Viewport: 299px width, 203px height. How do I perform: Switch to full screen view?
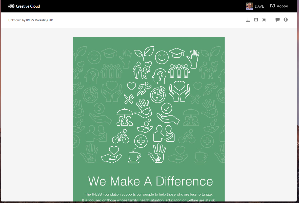(x=264, y=20)
